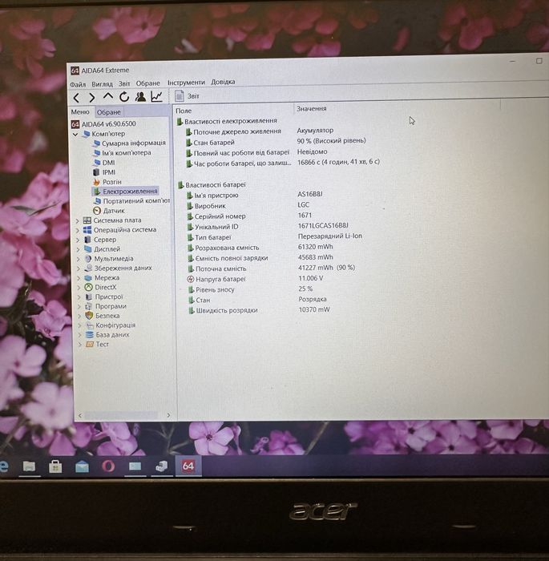Expand the Мережа node
The width and height of the screenshot is (549, 561).
click(x=79, y=278)
